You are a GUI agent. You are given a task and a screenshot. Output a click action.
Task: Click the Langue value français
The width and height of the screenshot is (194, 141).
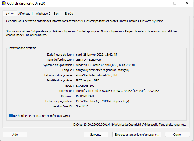tap(102, 70)
